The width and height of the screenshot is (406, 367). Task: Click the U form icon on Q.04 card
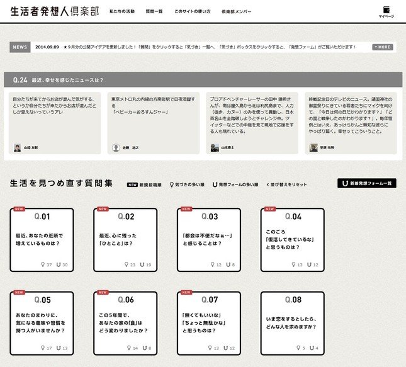point(309,264)
